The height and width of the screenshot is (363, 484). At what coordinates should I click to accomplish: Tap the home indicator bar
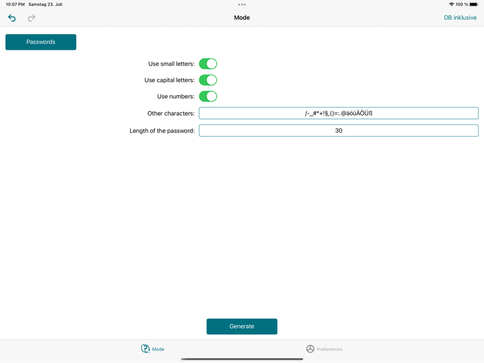click(x=242, y=359)
